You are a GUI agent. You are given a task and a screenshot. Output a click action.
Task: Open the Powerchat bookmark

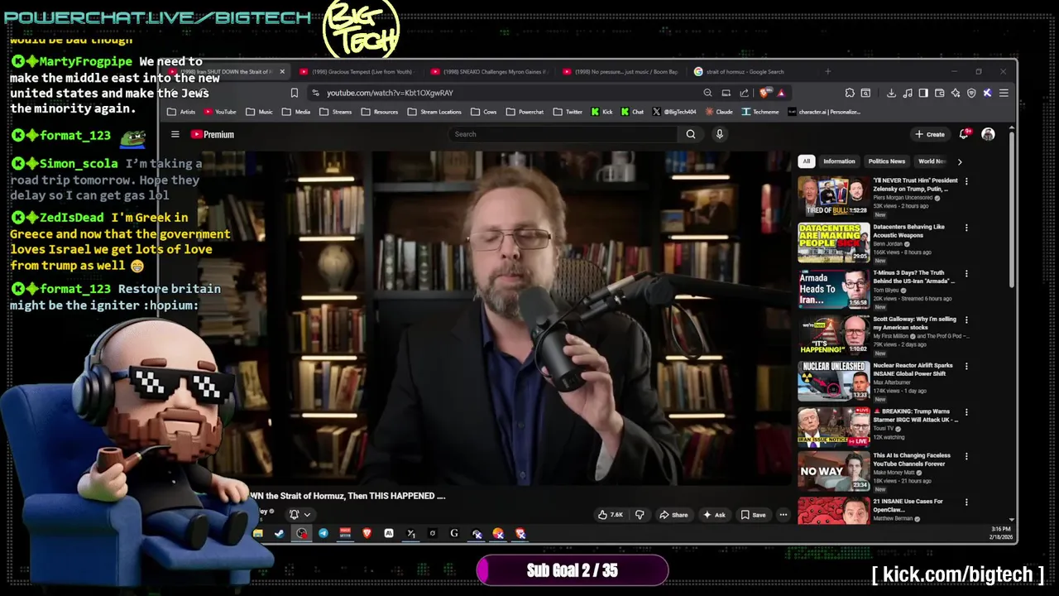point(525,112)
